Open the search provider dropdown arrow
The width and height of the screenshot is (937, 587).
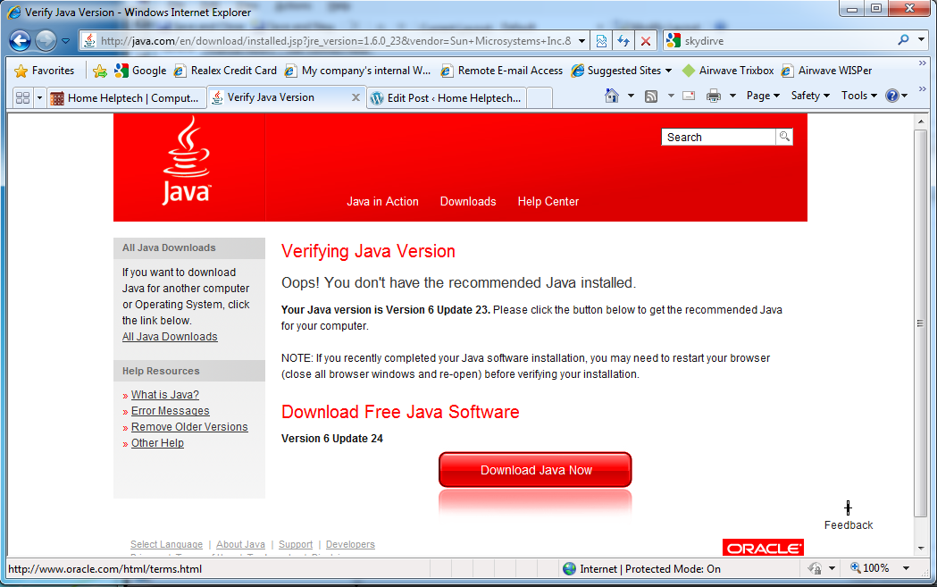(921, 40)
